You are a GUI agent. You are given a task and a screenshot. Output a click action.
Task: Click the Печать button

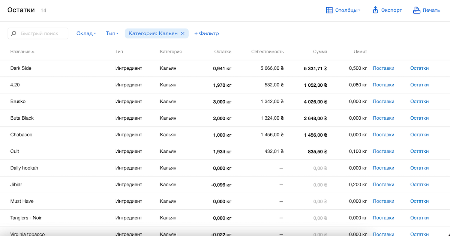tap(426, 10)
